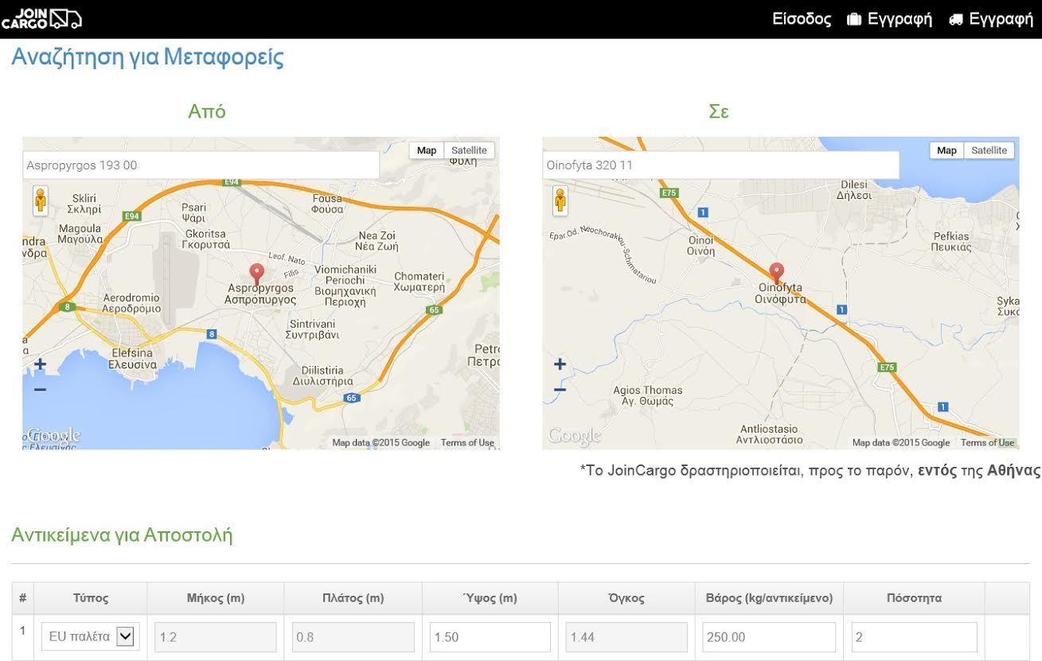1042x661 pixels.
Task: Zoom in on the Oinofyta map
Action: (x=560, y=364)
